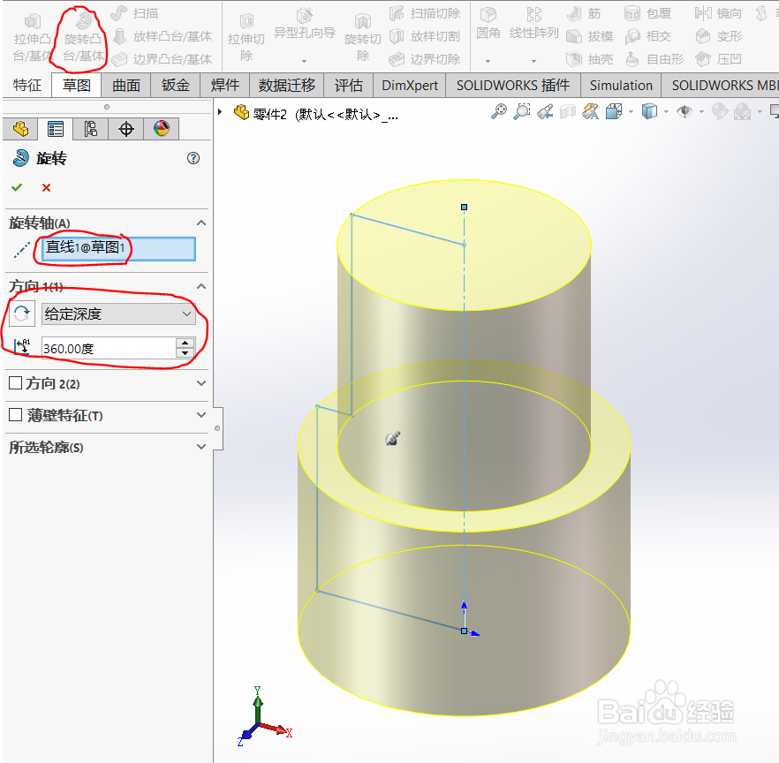Click the Section View icon
The image size is (779, 763).
(567, 112)
